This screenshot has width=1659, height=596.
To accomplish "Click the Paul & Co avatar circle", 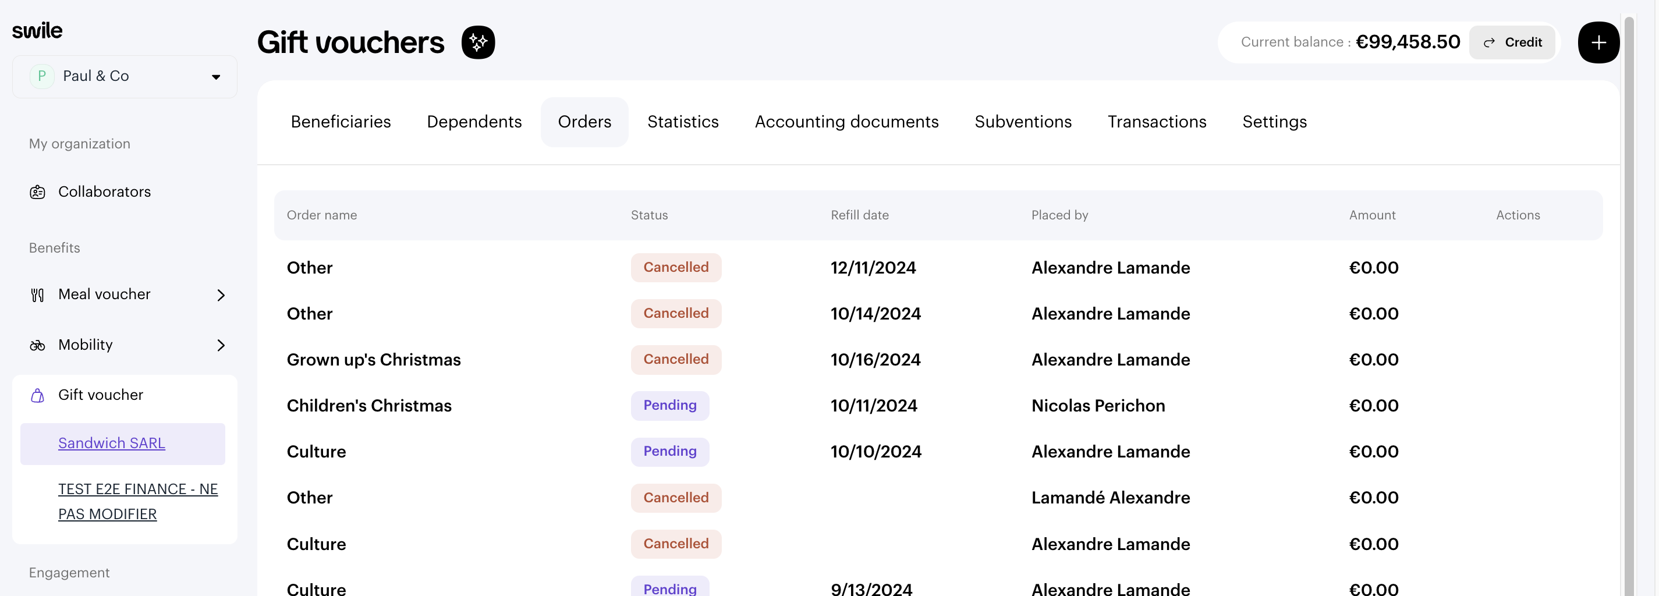I will coord(42,76).
